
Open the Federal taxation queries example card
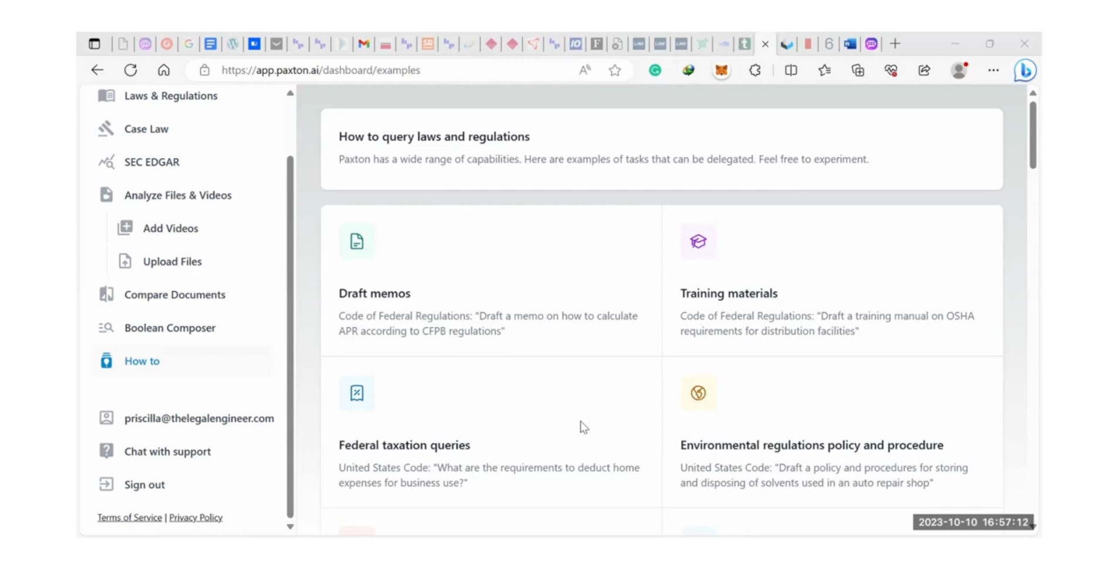pos(491,432)
